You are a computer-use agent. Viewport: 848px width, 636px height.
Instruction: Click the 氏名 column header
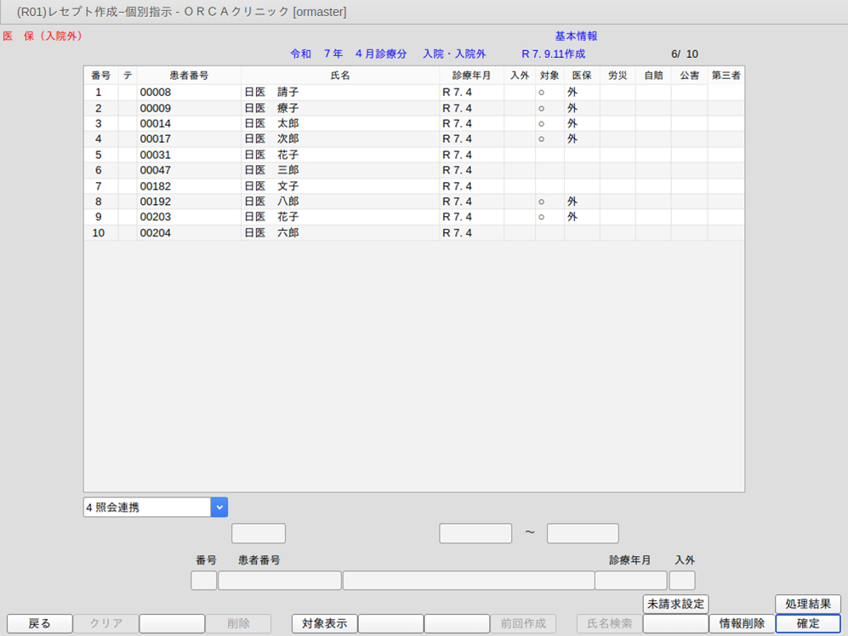pos(340,76)
